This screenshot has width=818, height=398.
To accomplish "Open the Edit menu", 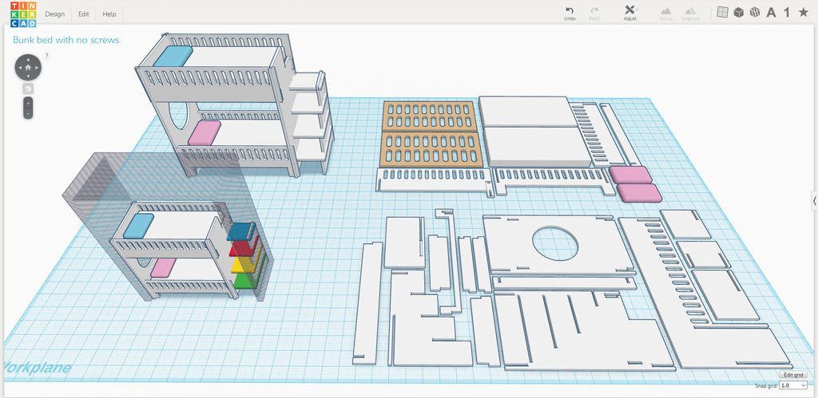I will [83, 14].
